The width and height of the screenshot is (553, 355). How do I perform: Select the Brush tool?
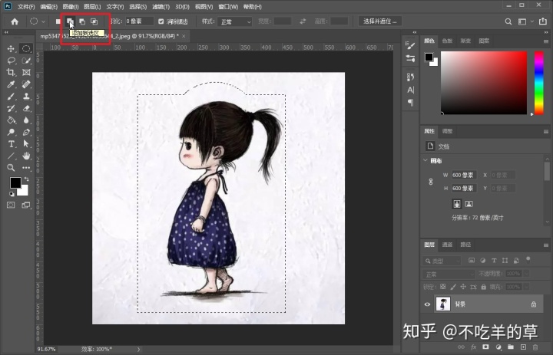tap(11, 97)
